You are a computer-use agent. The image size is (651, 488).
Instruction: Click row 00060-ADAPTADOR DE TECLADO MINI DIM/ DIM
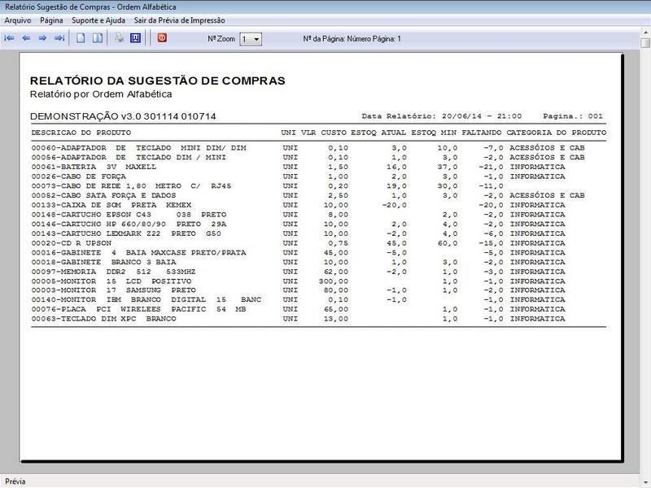tap(308, 148)
